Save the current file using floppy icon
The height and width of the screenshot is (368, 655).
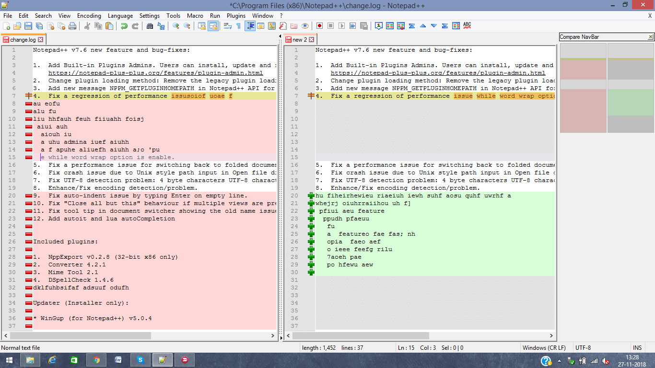coord(28,26)
